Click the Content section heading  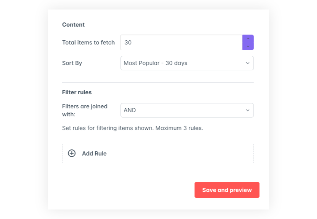[73, 24]
